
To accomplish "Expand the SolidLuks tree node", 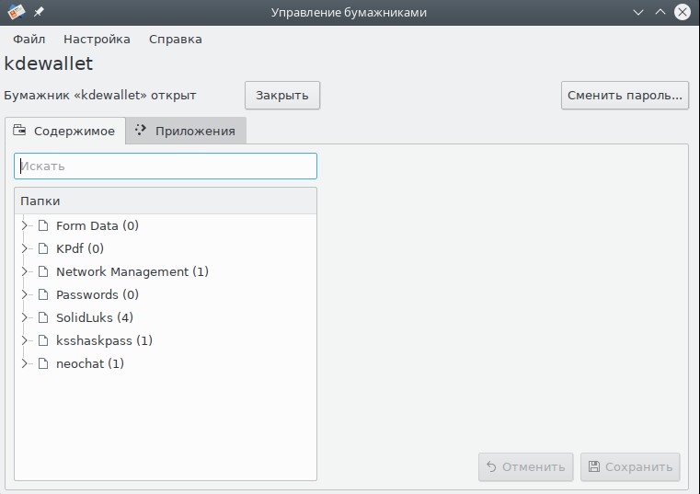I will tap(25, 317).
